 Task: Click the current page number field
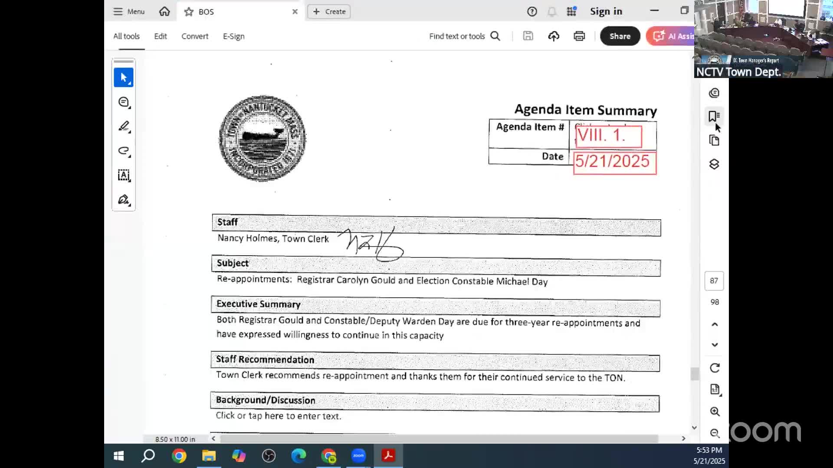pos(714,281)
